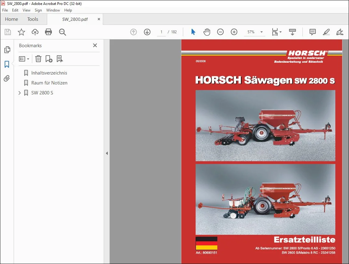Click the page number input field
This screenshot has height=264, width=349.
click(161, 32)
